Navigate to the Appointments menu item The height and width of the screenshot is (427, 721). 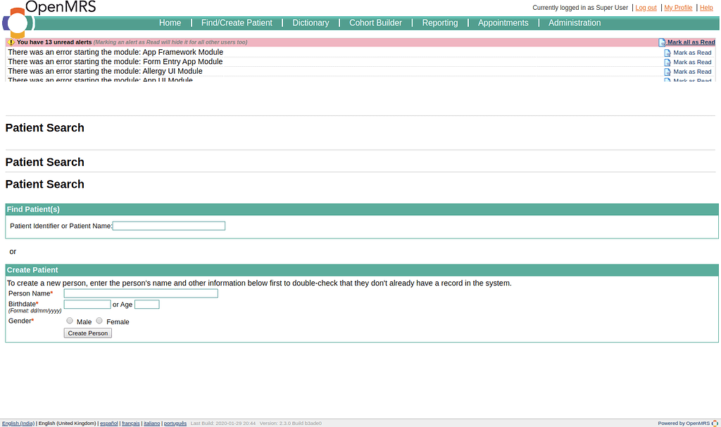[503, 23]
